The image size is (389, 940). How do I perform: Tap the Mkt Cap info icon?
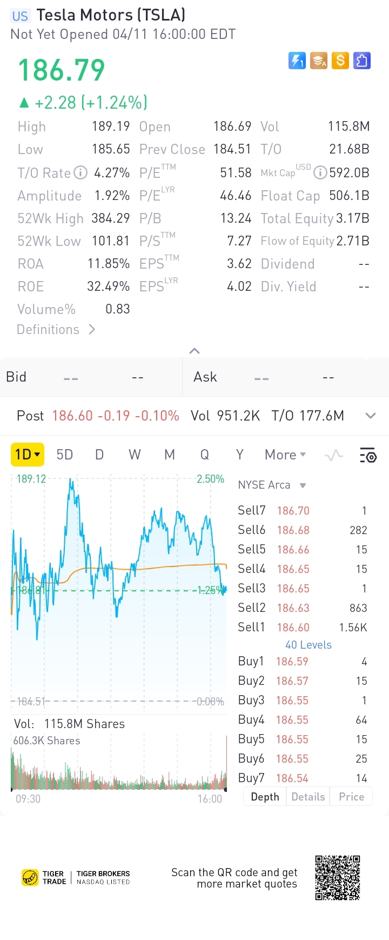320,173
